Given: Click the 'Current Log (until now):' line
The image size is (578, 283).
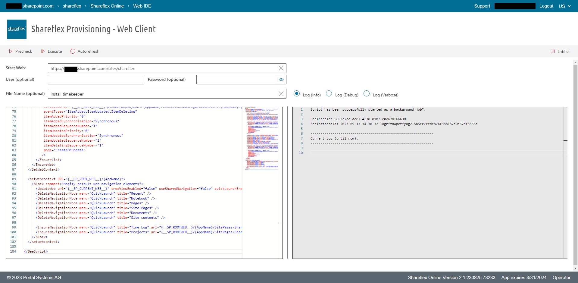Looking at the screenshot, I should pyautogui.click(x=334, y=138).
